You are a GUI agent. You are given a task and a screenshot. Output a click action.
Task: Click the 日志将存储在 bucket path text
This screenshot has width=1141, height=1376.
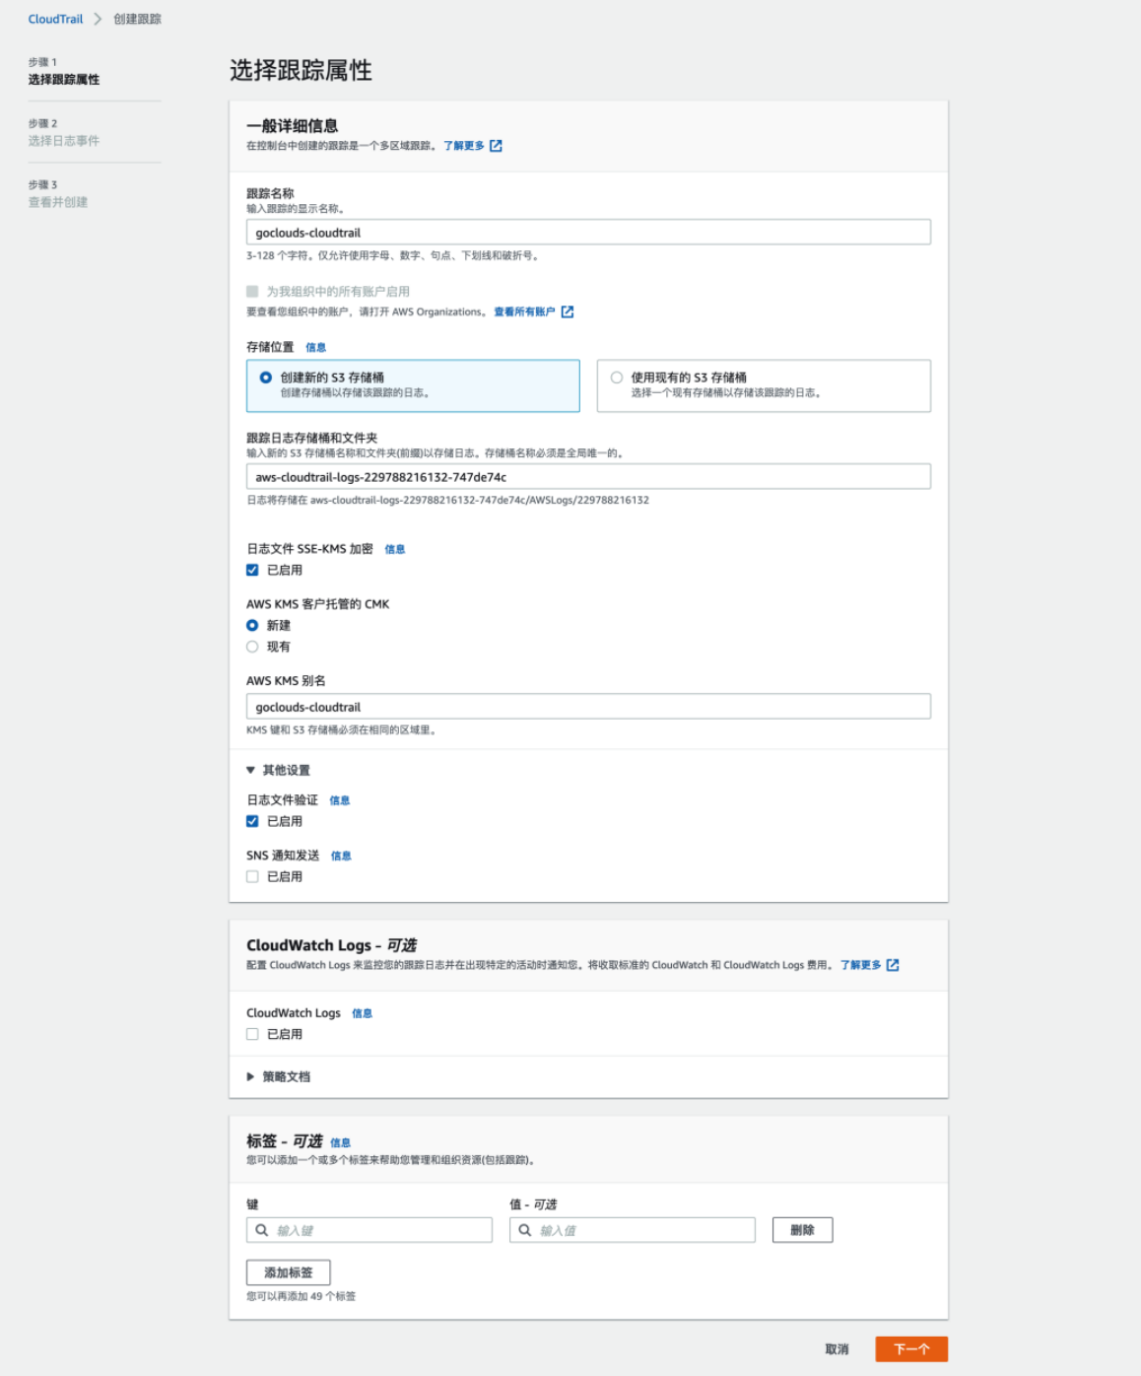[447, 500]
